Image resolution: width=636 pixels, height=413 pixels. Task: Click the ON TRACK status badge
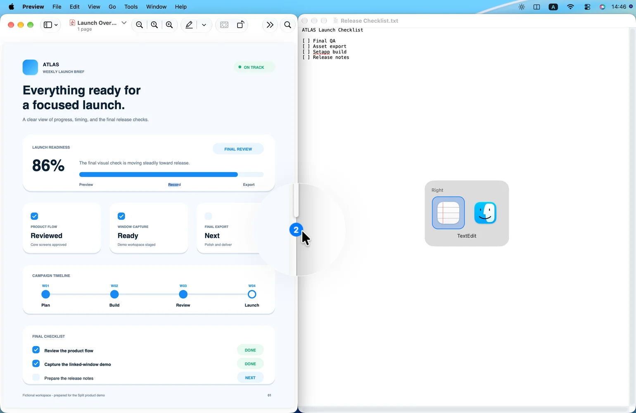(x=254, y=67)
